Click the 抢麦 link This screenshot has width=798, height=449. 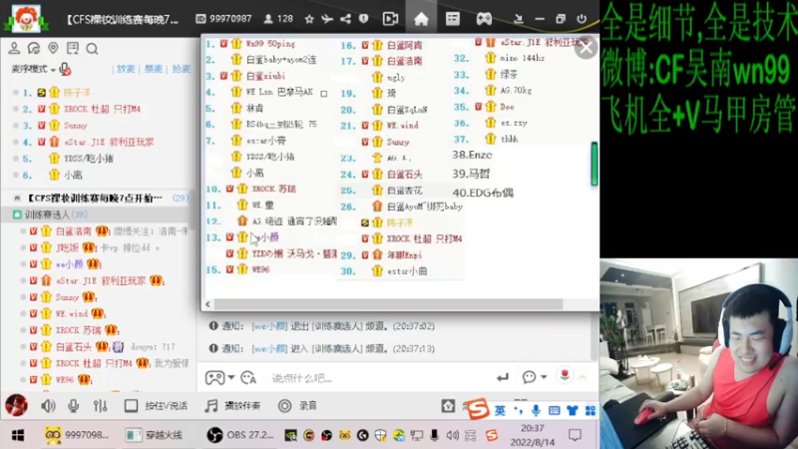coord(181,69)
